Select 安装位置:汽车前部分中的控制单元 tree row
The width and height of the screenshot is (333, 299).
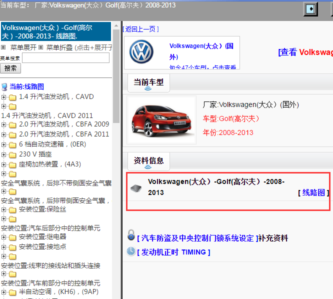coord(50,283)
